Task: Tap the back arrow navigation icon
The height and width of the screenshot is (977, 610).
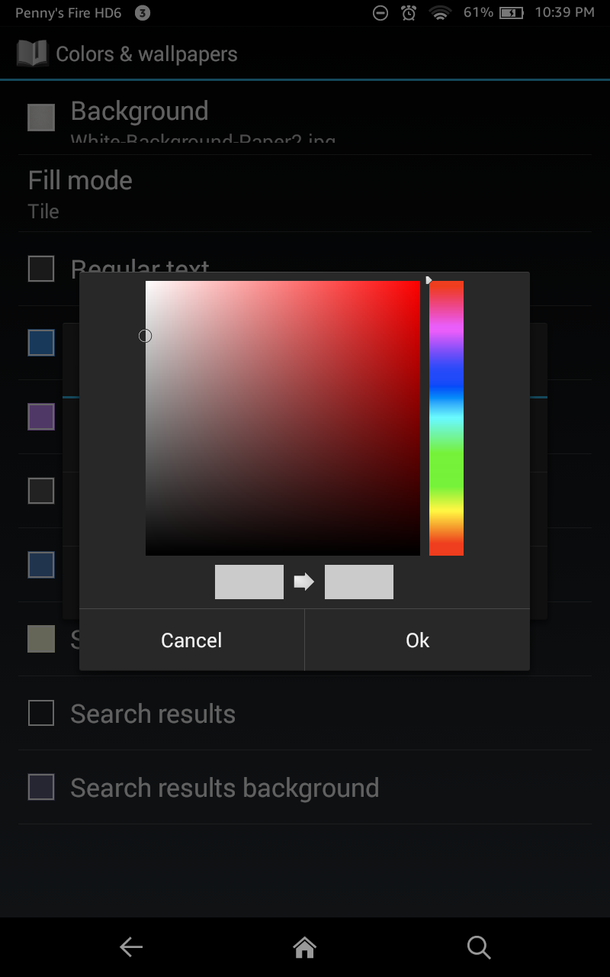Action: (x=131, y=947)
